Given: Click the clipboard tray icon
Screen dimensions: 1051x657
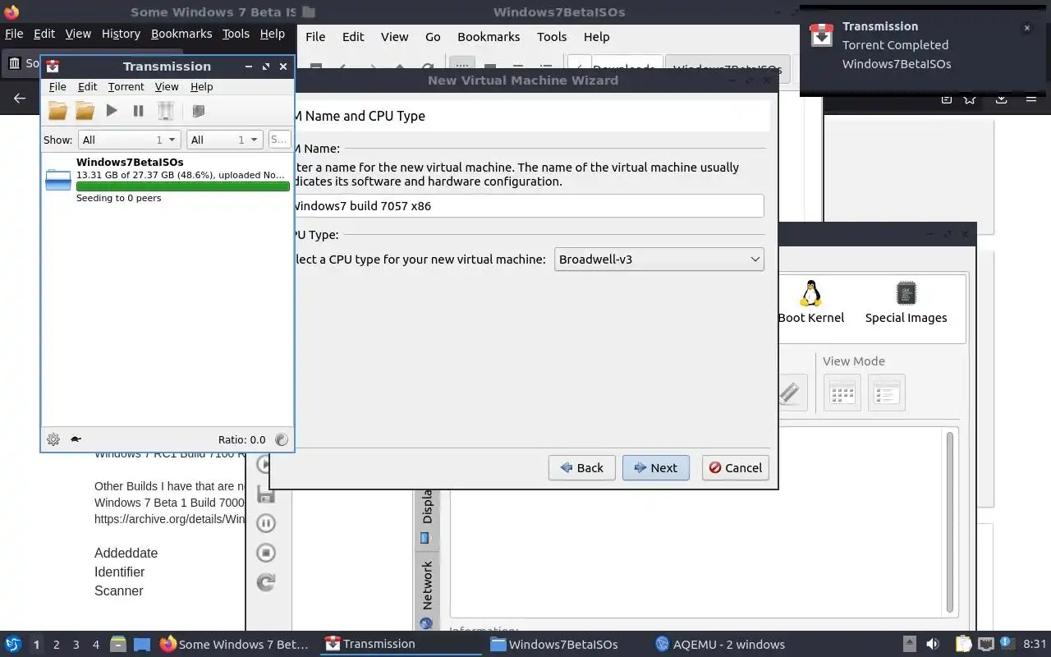Looking at the screenshot, I should (x=962, y=644).
